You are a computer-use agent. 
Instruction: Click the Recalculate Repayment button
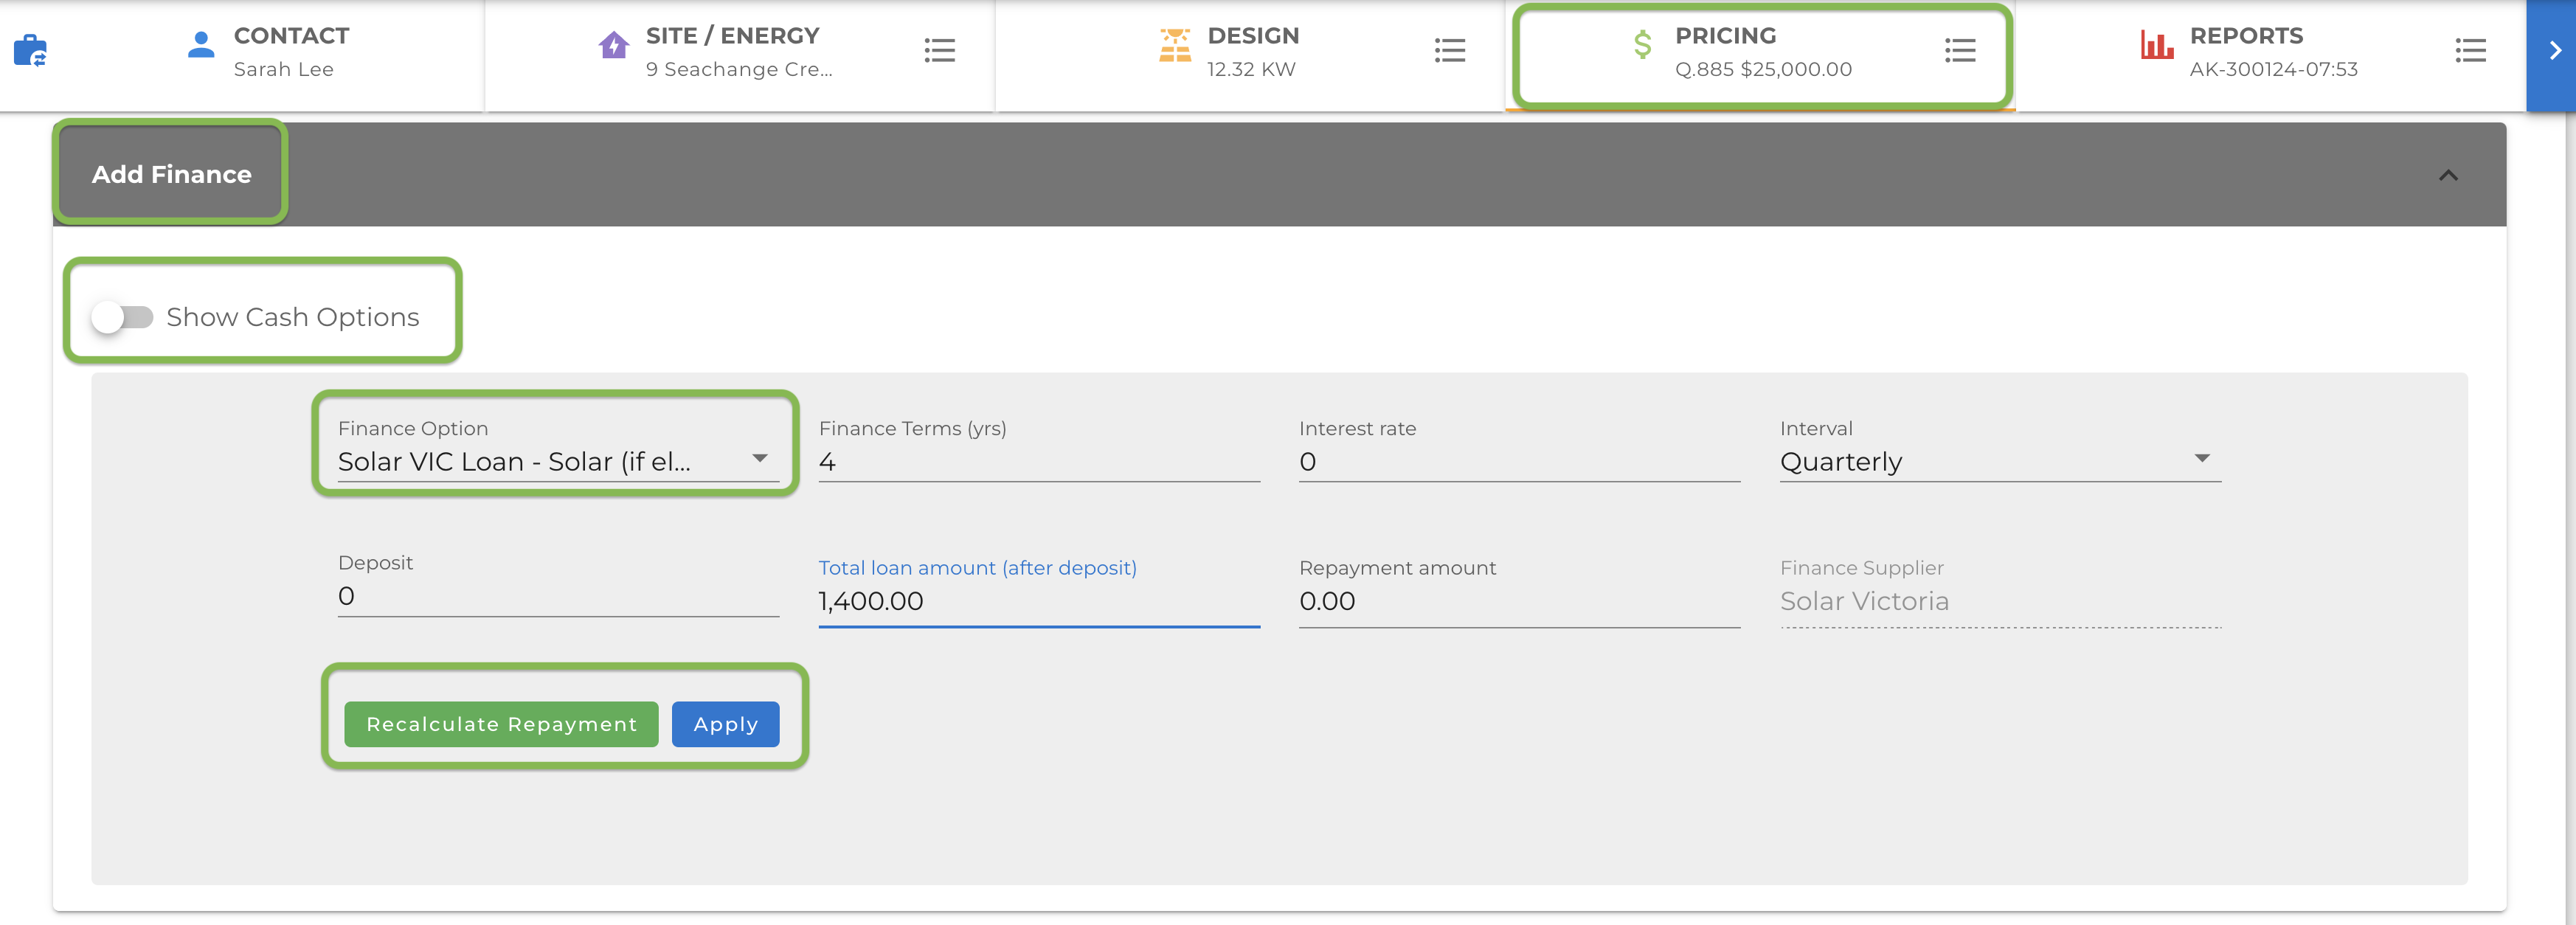pos(501,724)
